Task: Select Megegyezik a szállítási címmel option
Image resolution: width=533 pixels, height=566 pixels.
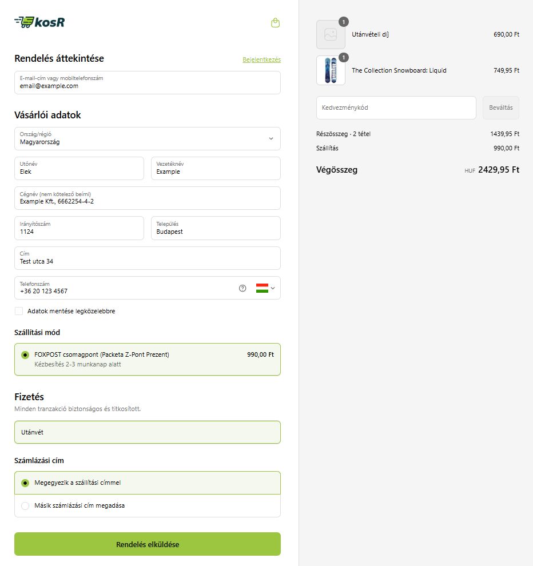Action: point(25,483)
